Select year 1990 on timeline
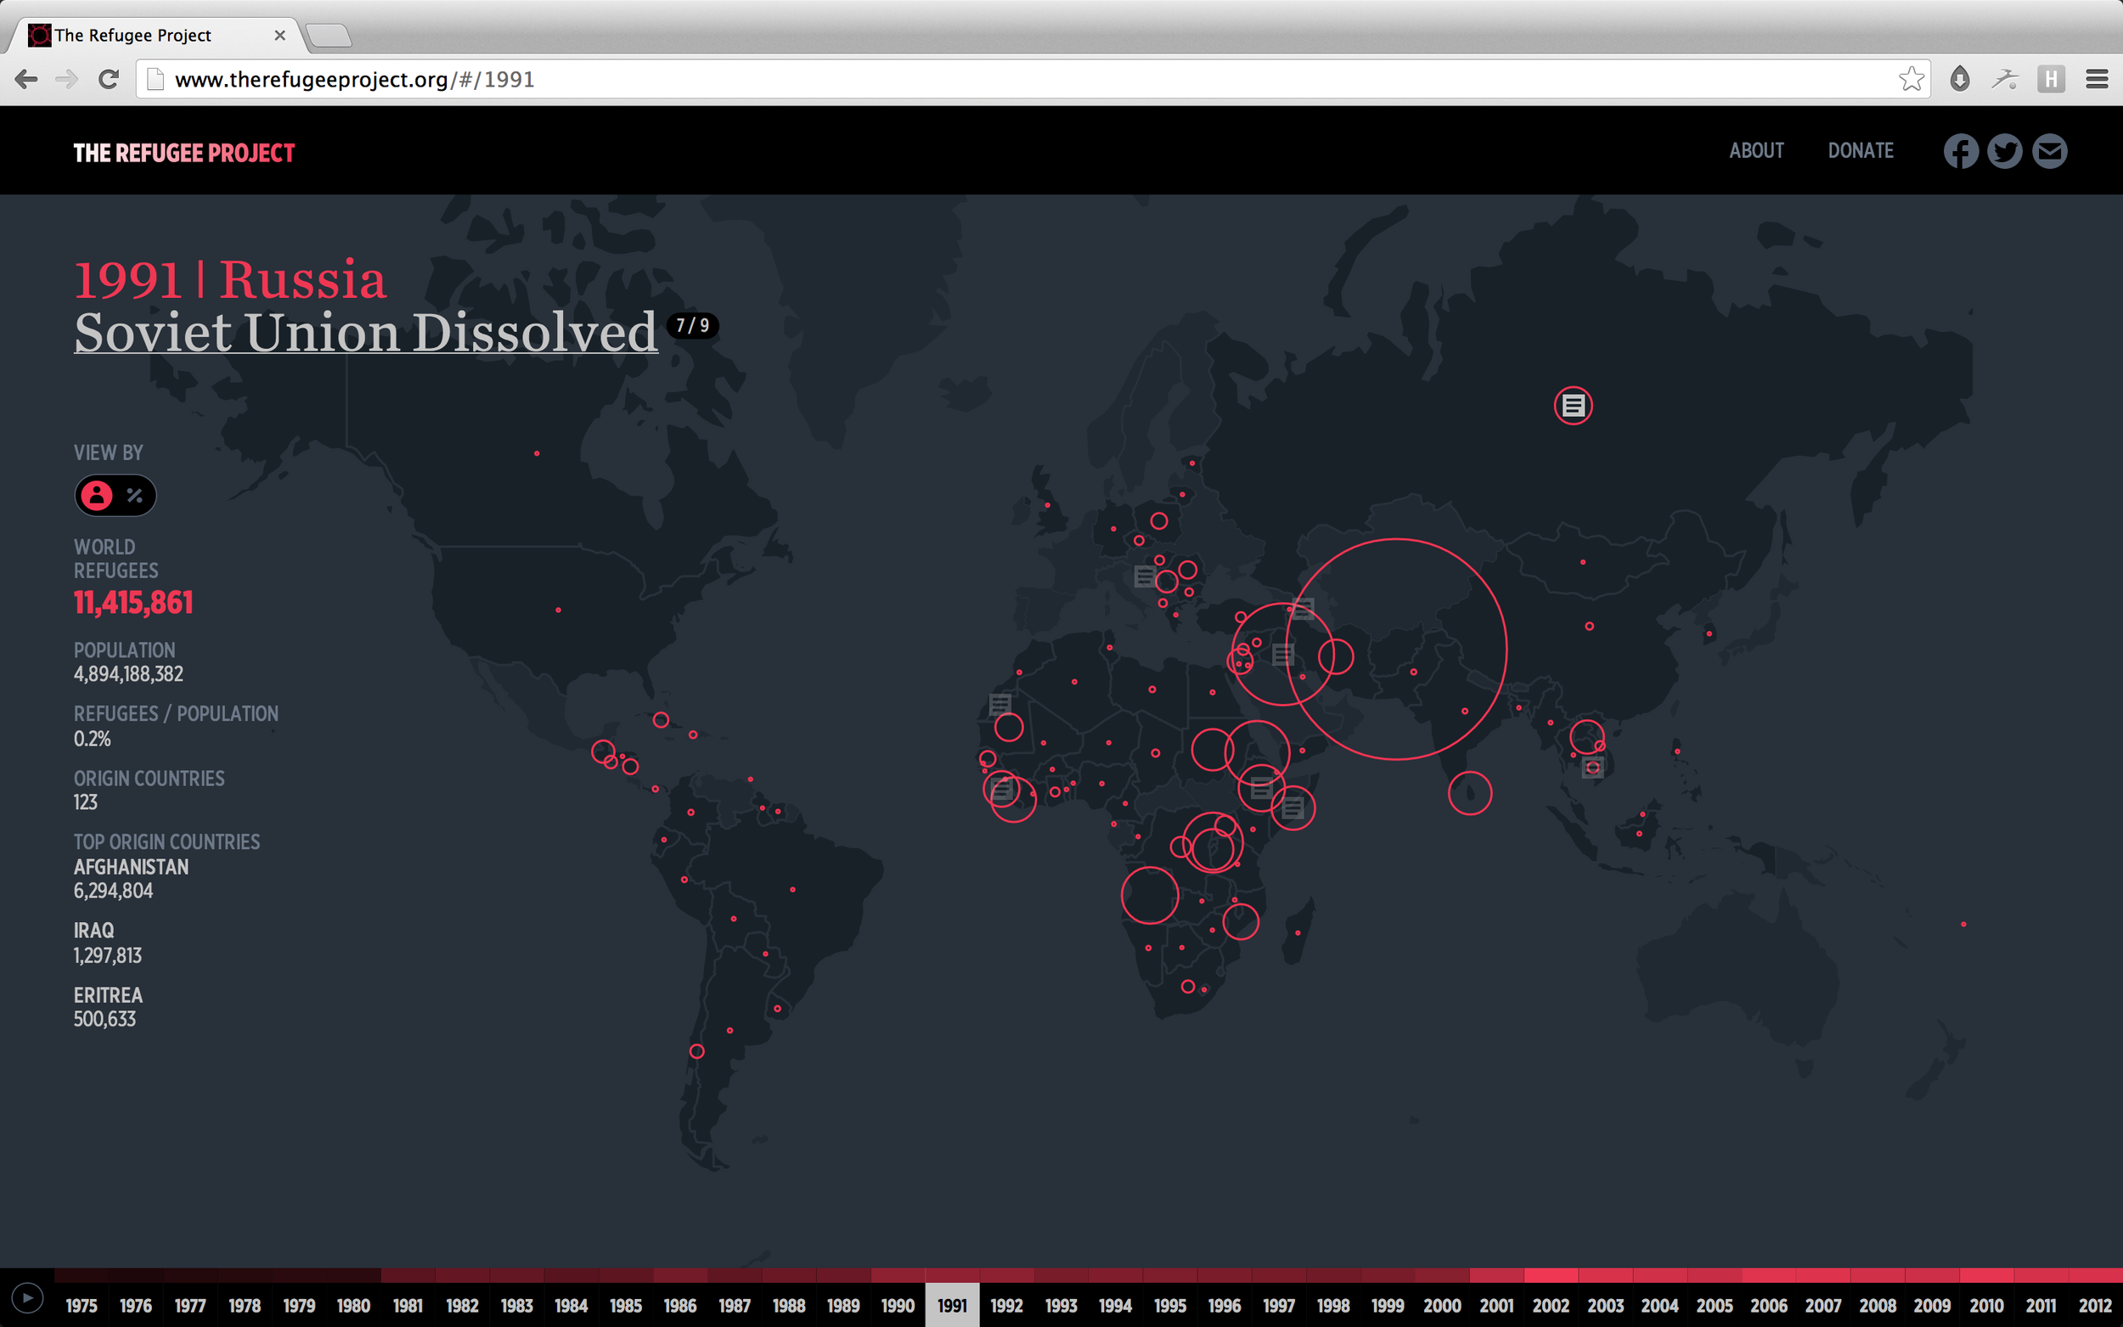This screenshot has width=2123, height=1327. tap(898, 1305)
